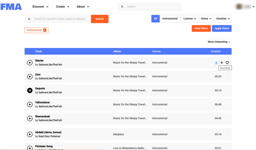
Task: Open the user account menu
Action: click(245, 7)
